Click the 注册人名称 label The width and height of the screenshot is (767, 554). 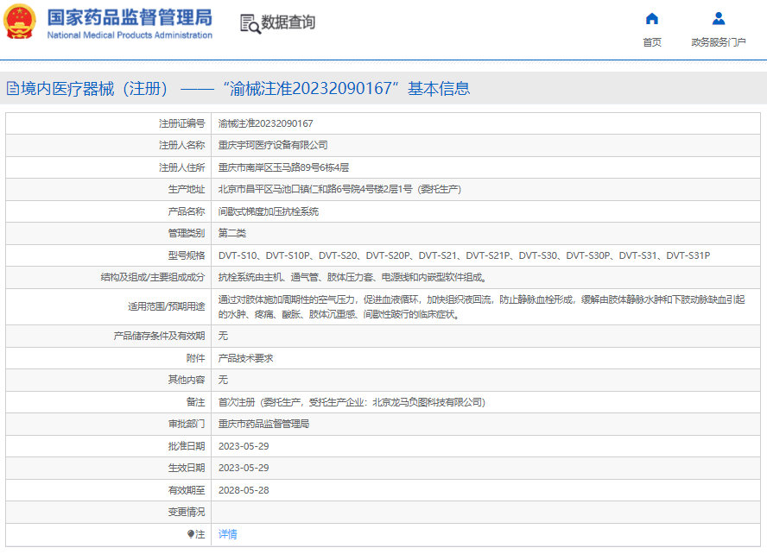click(x=181, y=145)
